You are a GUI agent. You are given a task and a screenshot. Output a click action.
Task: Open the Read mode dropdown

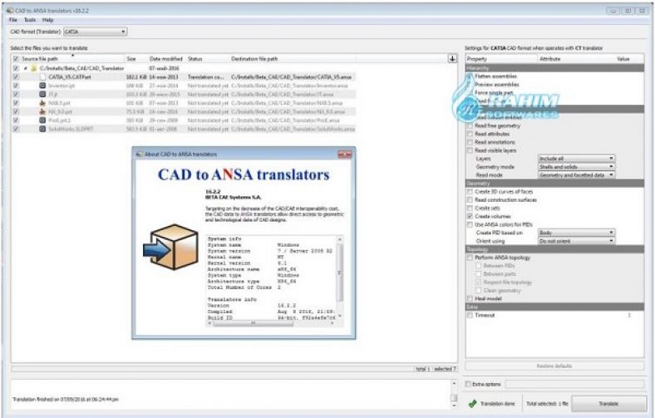pyautogui.click(x=576, y=175)
